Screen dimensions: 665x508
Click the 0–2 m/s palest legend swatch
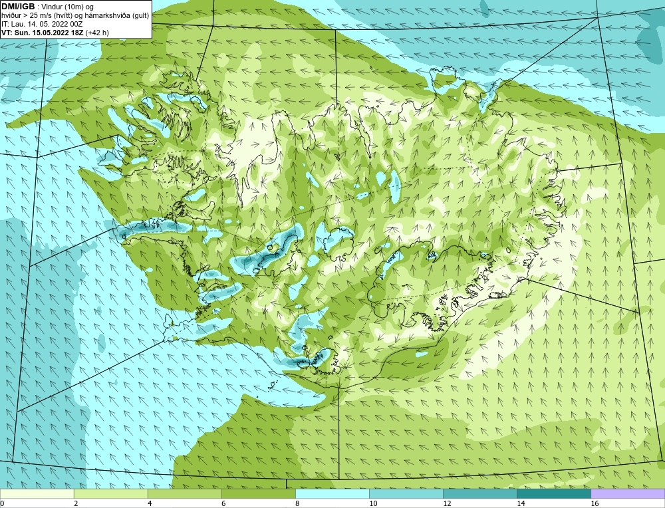click(37, 493)
